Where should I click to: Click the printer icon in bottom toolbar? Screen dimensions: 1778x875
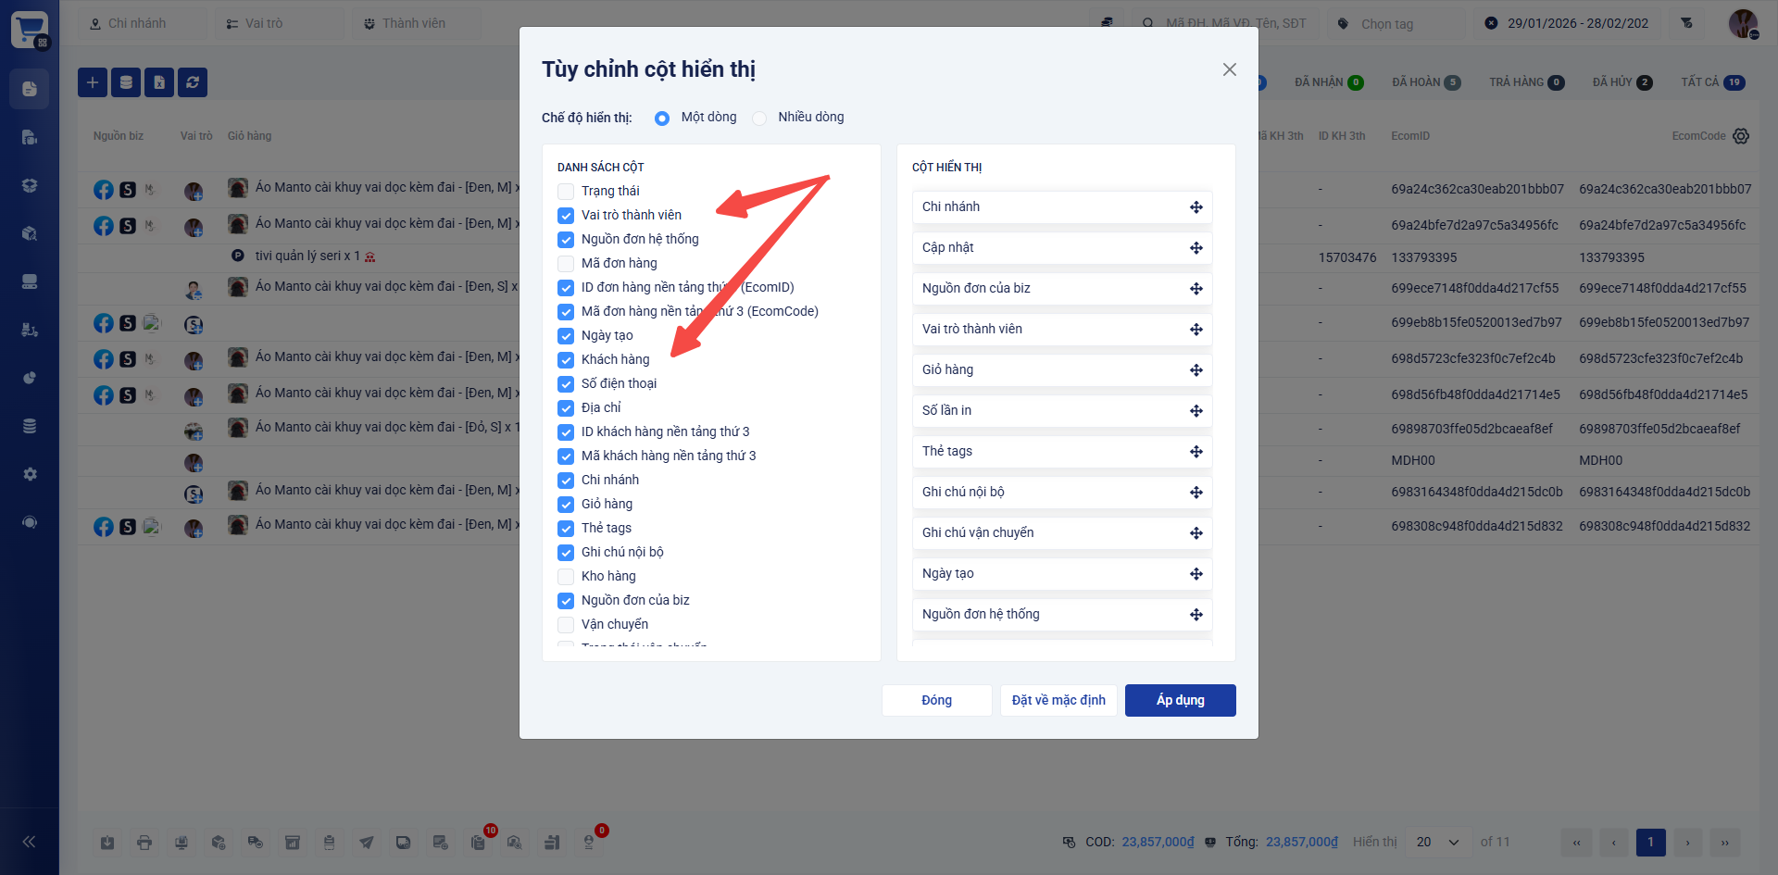144,843
